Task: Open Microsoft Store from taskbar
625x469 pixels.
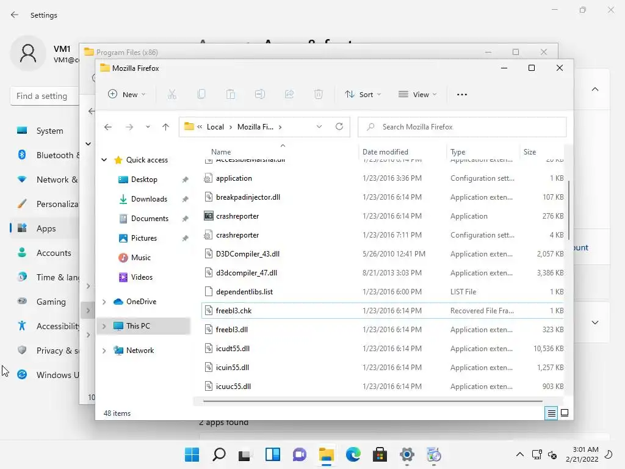Action: click(380, 454)
